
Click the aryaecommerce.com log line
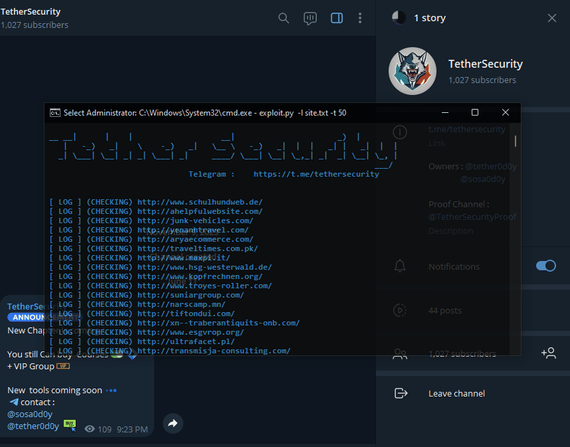coord(151,239)
